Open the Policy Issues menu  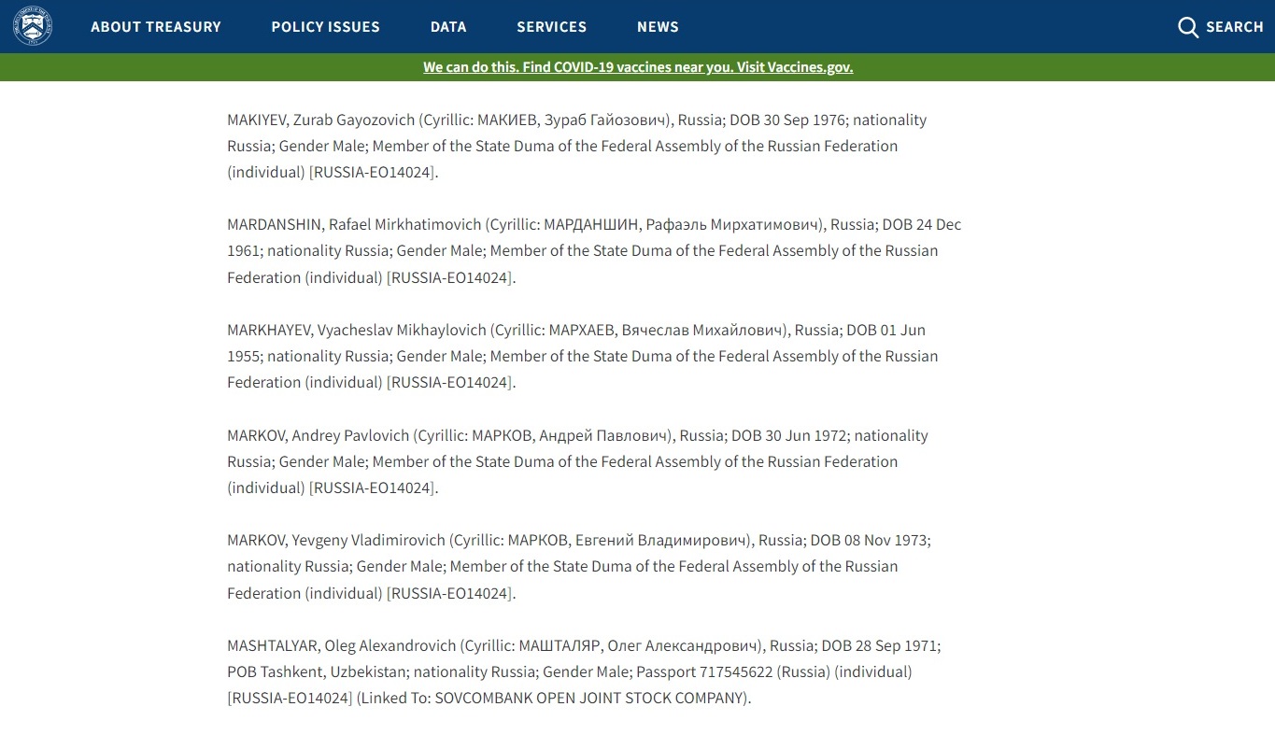click(326, 27)
